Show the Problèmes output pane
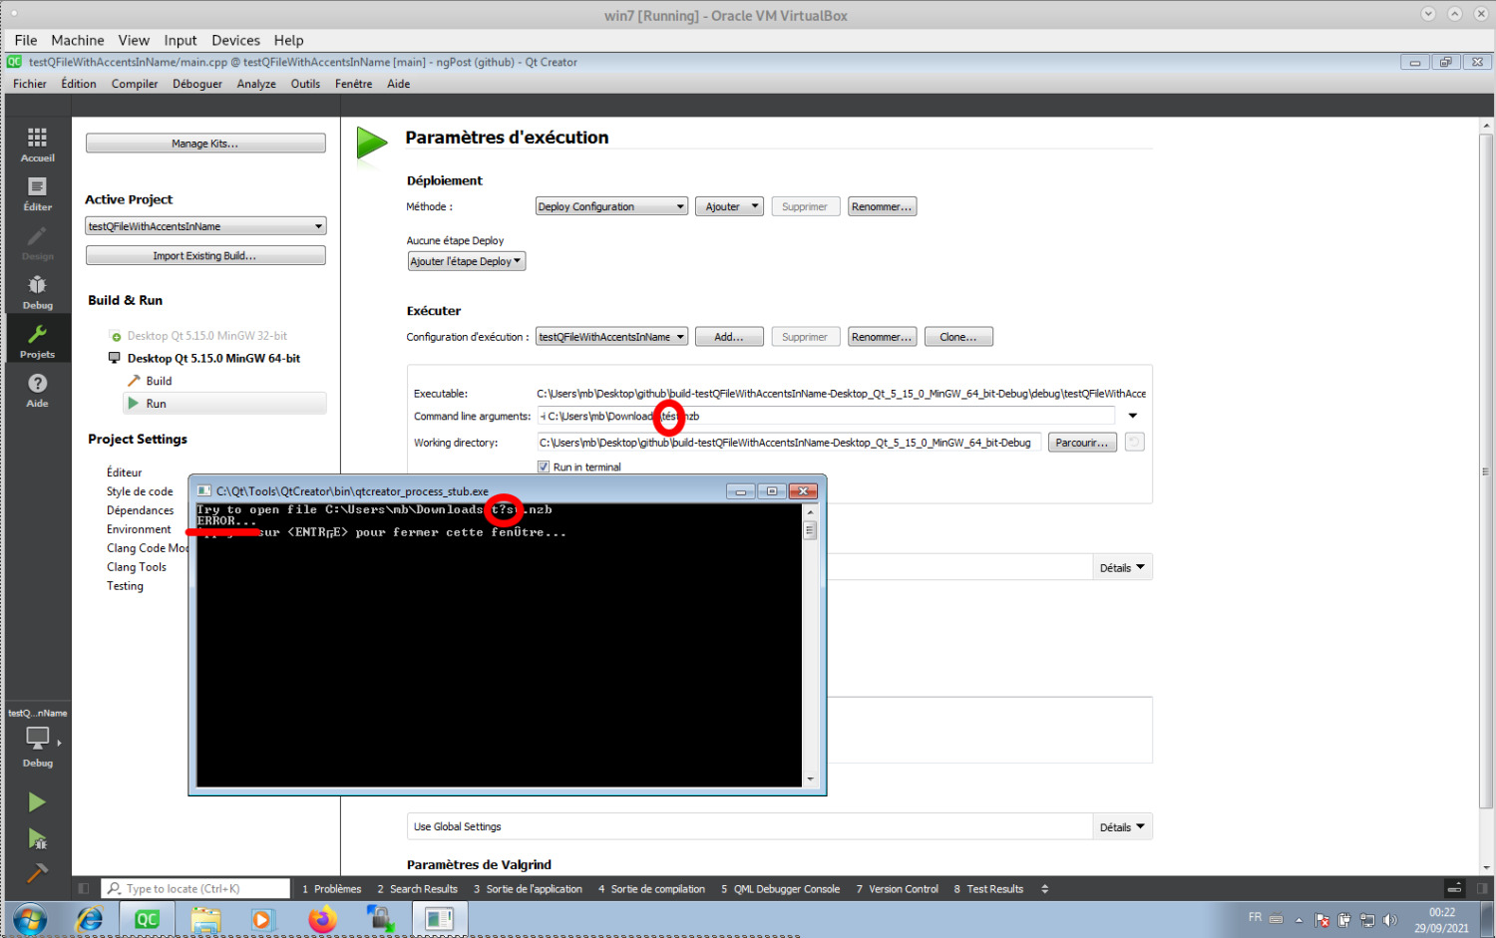The image size is (1496, 938). [x=332, y=888]
